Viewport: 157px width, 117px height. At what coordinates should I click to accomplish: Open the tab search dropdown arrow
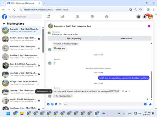point(3,3)
